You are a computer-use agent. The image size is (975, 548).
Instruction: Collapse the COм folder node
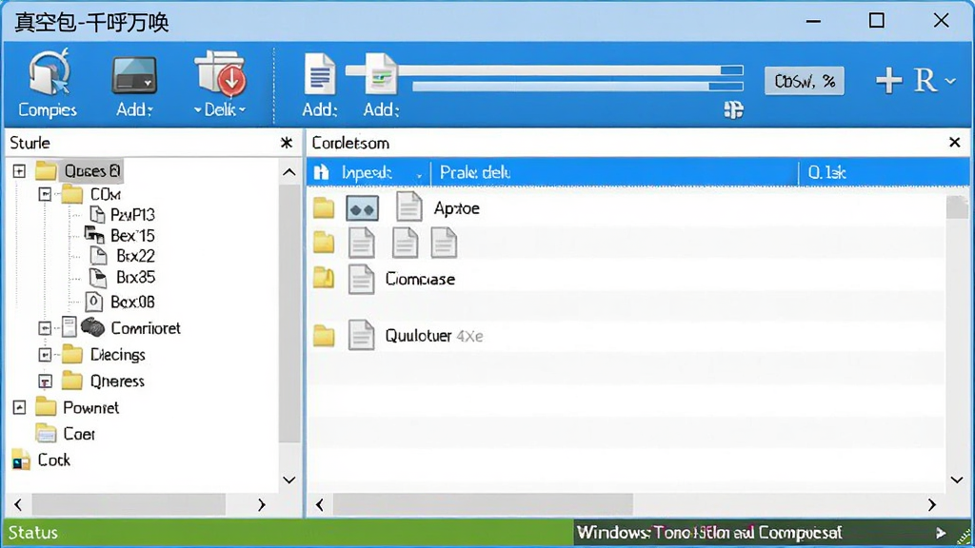pos(45,194)
